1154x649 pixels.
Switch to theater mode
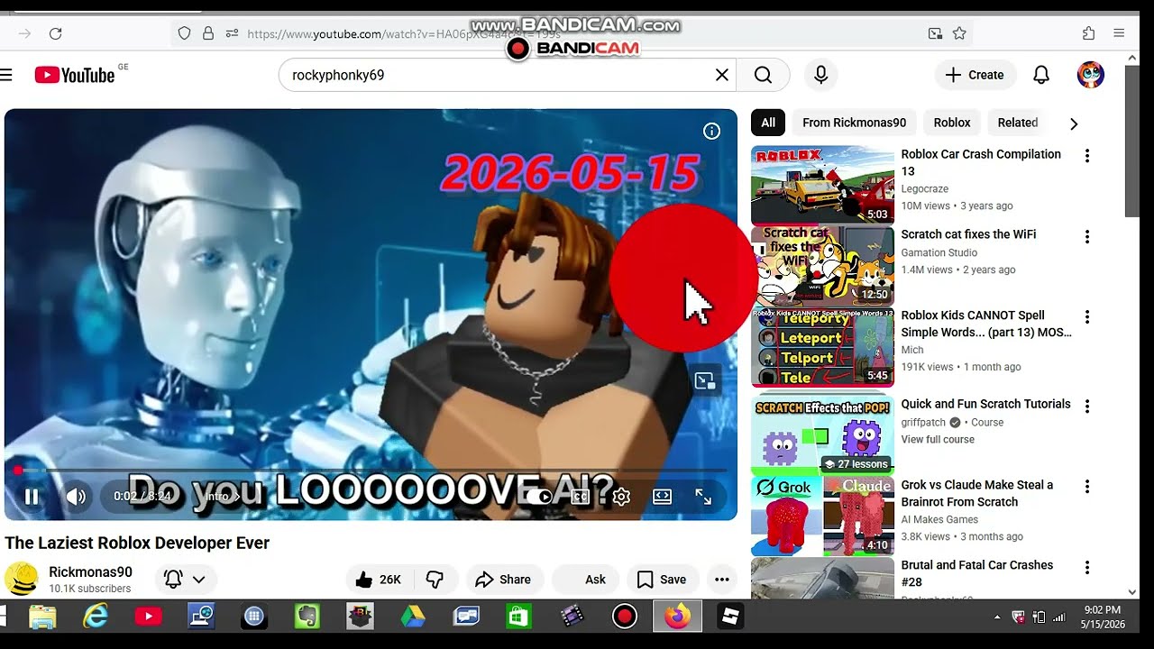click(x=663, y=497)
